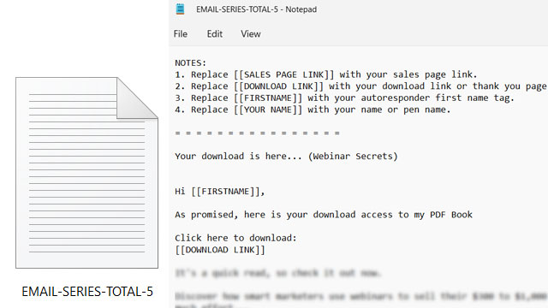Open the File menu in Notepad
The width and height of the screenshot is (548, 308).
point(181,34)
